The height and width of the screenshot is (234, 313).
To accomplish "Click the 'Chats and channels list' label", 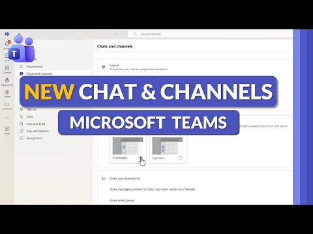I will click(125, 179).
